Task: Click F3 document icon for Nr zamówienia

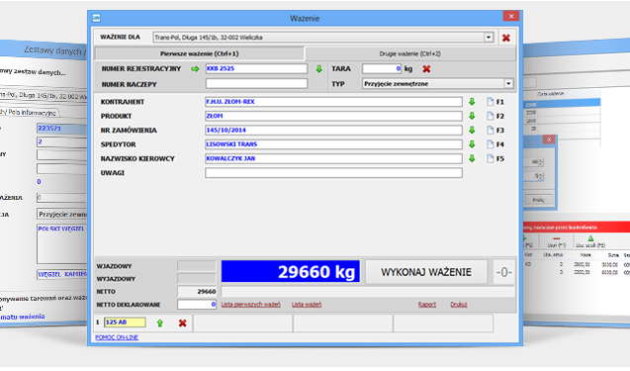Action: click(491, 131)
